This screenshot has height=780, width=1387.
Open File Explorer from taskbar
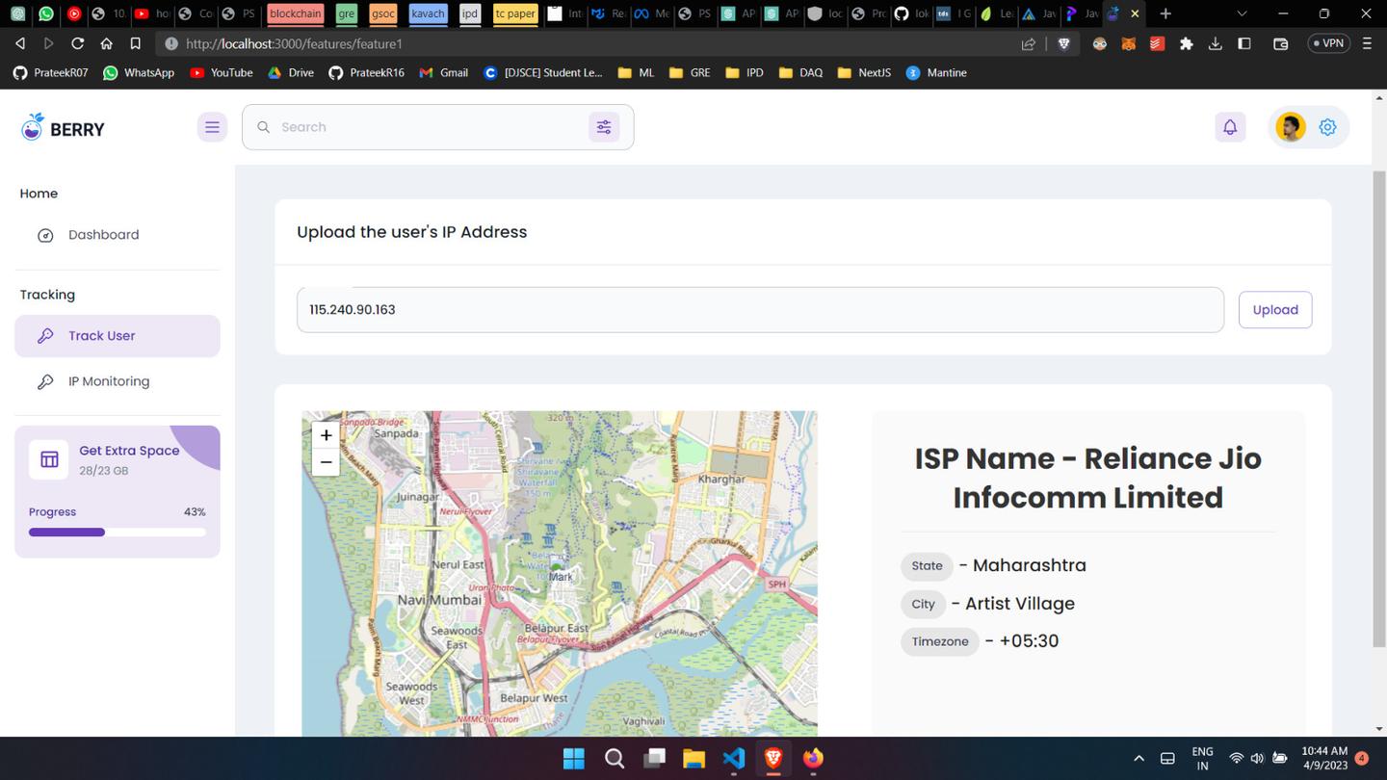tap(693, 758)
